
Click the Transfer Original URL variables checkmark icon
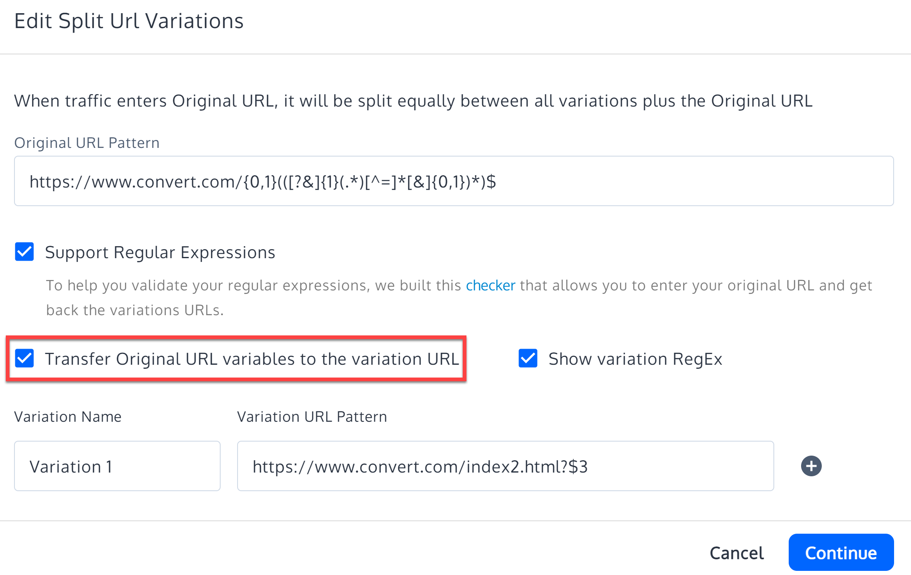click(24, 359)
